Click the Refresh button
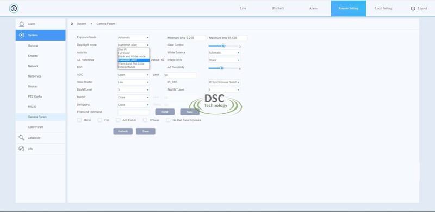The width and height of the screenshot is (435, 212). 123,131
